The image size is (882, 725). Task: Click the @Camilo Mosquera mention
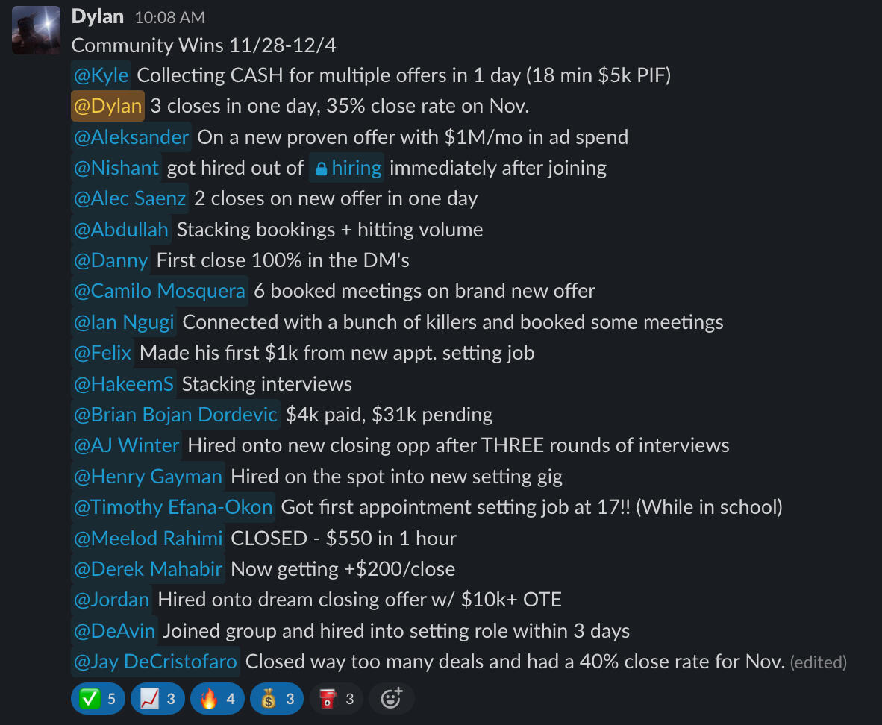tap(159, 291)
